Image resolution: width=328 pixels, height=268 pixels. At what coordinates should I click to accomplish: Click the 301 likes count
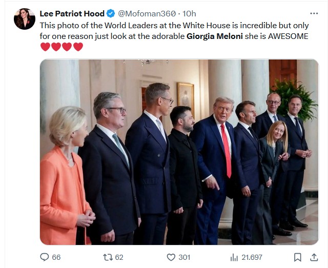(184, 257)
